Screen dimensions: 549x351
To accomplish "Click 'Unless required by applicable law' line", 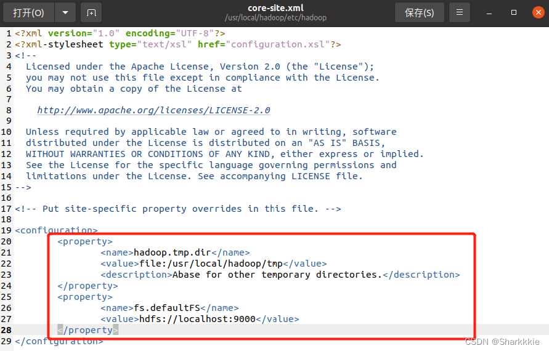I will click(211, 132).
